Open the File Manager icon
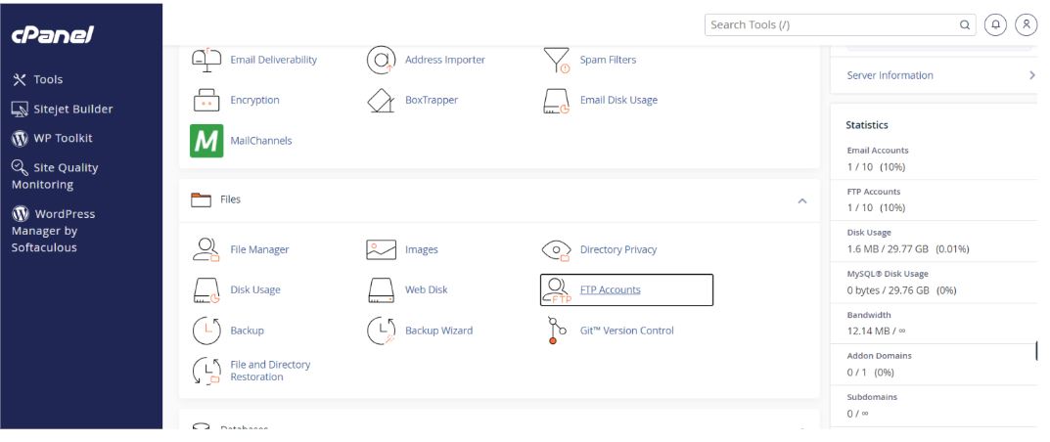Viewport: 1050px width, 442px height. pyautogui.click(x=206, y=249)
